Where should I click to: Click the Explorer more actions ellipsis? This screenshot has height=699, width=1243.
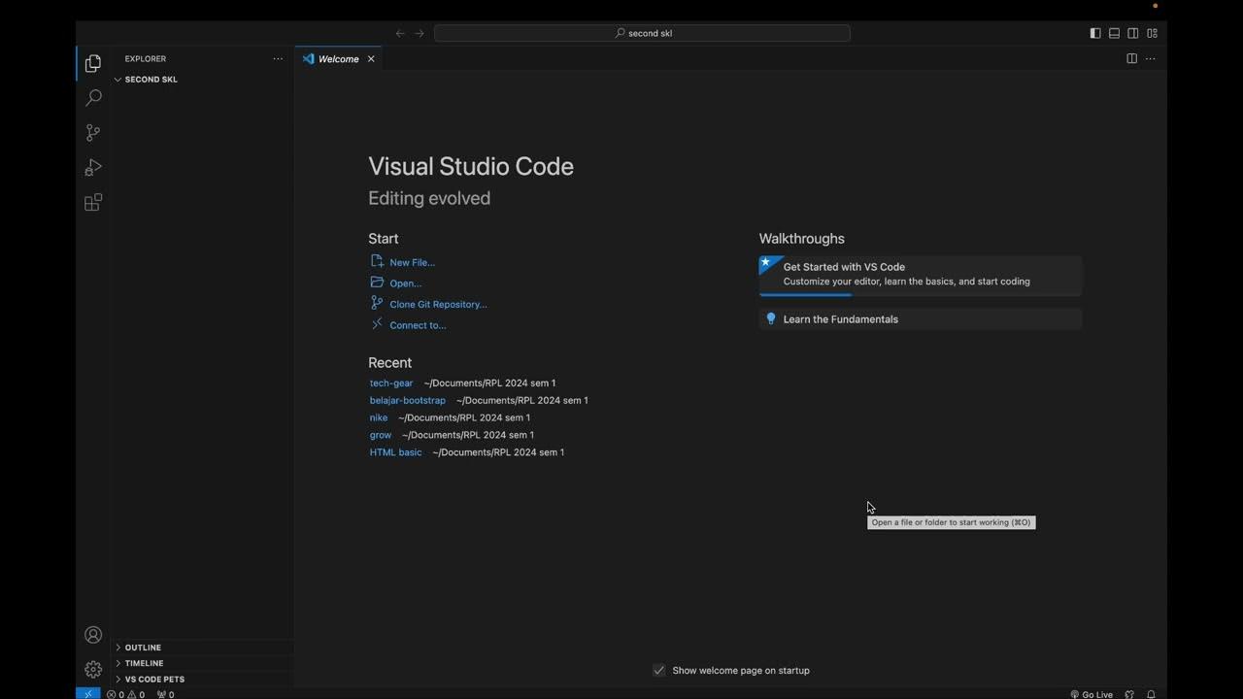point(278,58)
